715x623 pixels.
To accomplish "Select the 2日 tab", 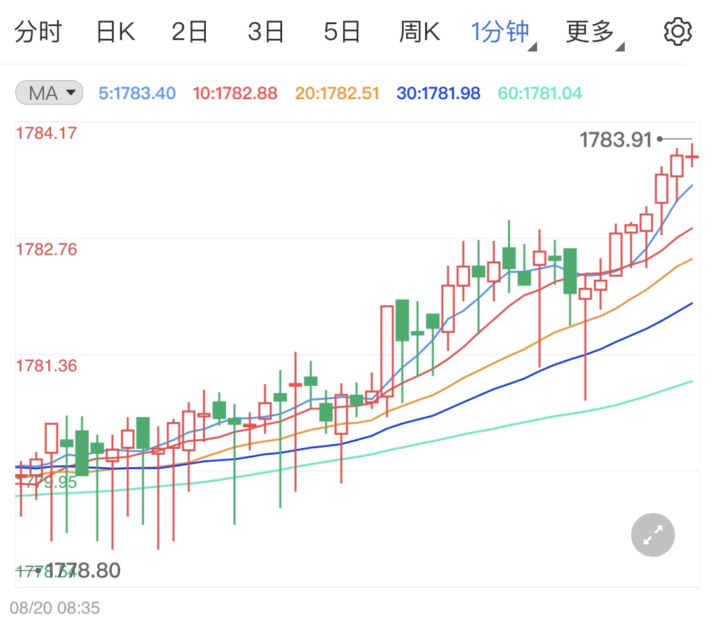I will (x=189, y=32).
